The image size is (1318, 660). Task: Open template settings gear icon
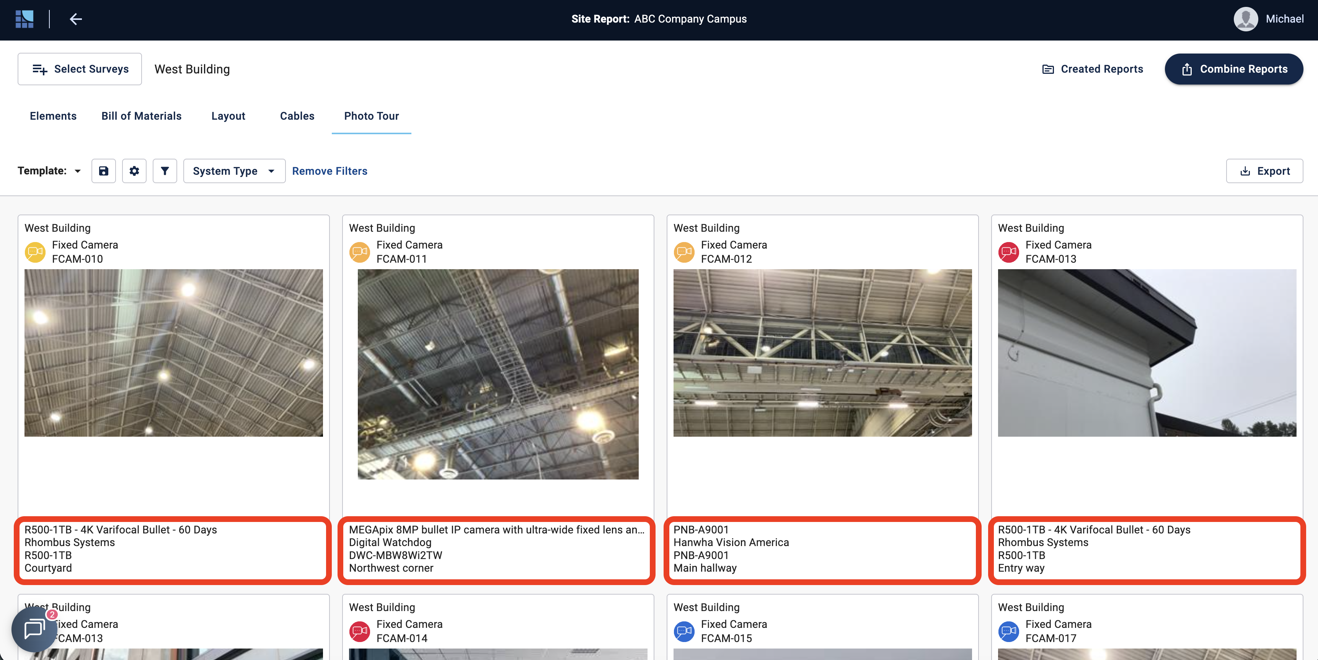(x=134, y=171)
